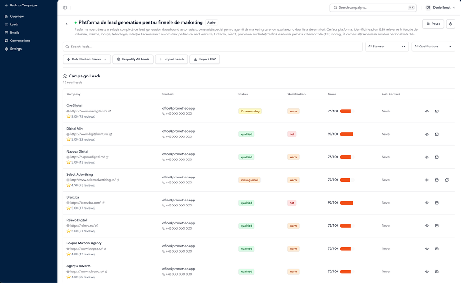Click the refresh icon on Select Advertising row

446,180
